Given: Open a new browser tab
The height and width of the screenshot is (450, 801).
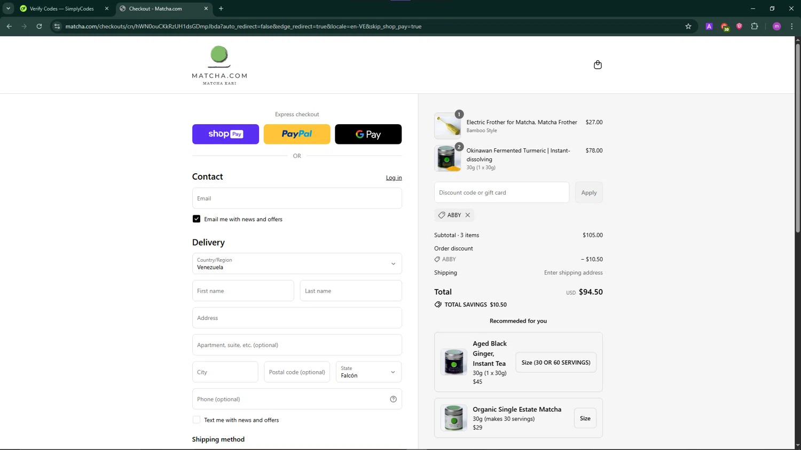Looking at the screenshot, I should tap(221, 9).
